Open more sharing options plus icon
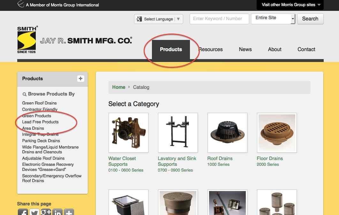This screenshot has width=339, height=215. tap(69, 212)
